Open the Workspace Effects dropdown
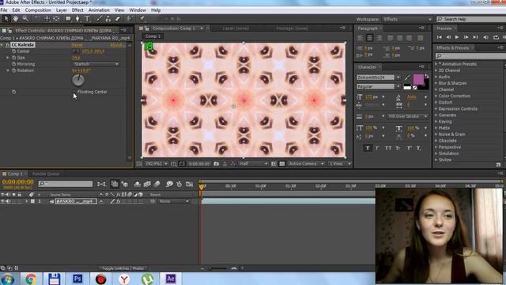The image size is (506, 285). point(407,19)
